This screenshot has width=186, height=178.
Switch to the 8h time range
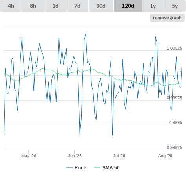click(x=33, y=6)
